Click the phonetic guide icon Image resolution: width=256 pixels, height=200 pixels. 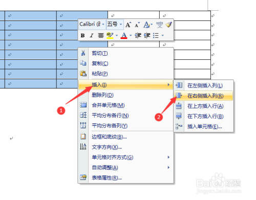coord(159,25)
